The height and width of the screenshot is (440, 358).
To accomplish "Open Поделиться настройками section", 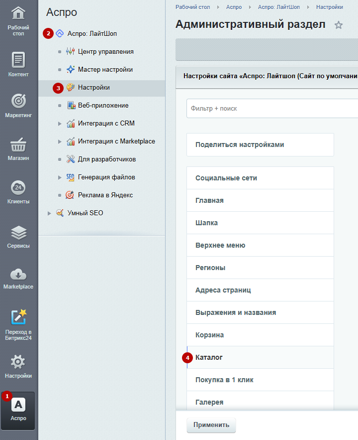I will (x=260, y=145).
